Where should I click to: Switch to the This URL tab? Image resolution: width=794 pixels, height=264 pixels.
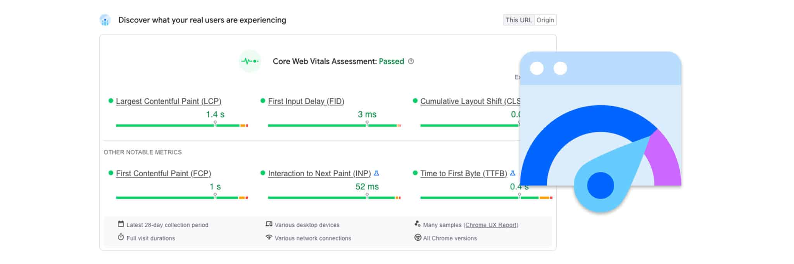(519, 20)
